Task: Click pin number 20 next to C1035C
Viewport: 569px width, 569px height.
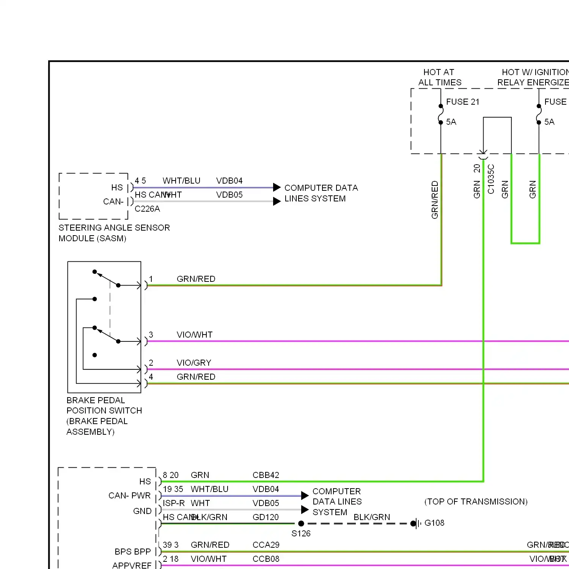Action: click(x=477, y=168)
